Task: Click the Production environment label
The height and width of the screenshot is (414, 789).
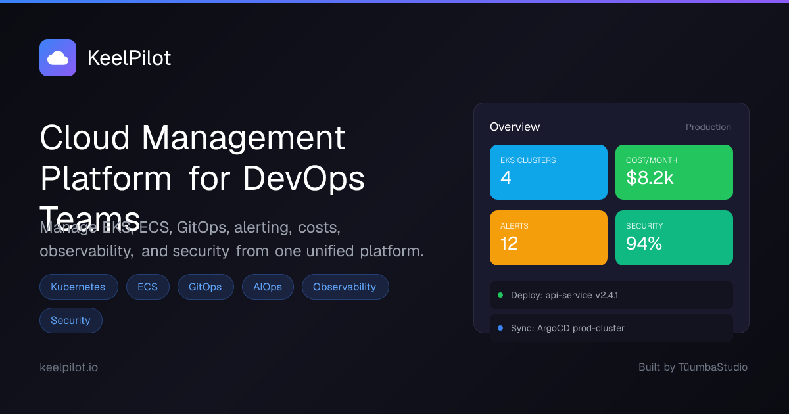Action: pos(708,127)
